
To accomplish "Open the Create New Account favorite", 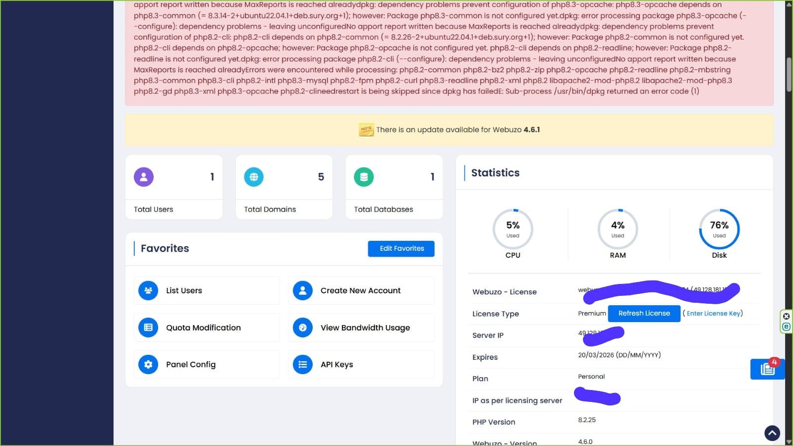I will [361, 290].
